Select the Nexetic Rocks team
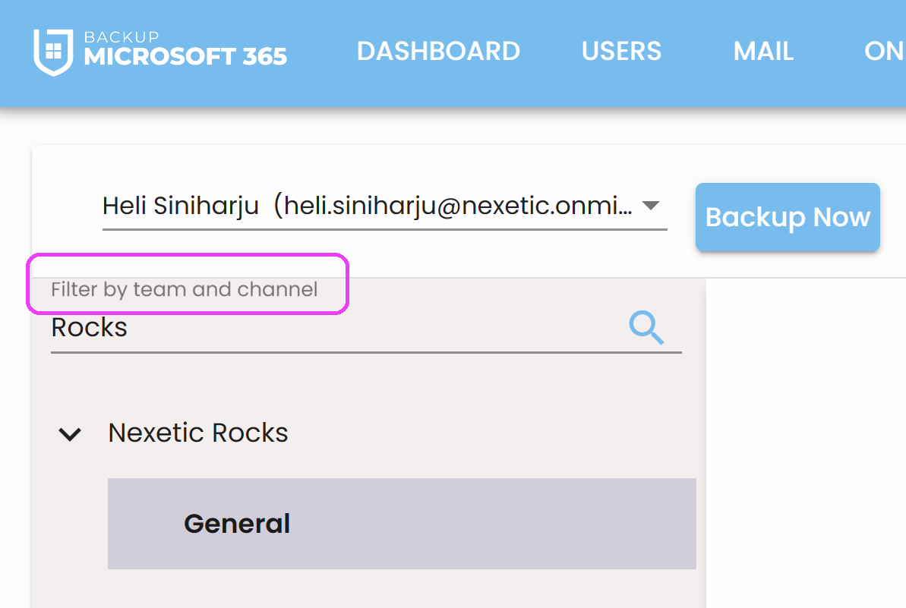 click(x=197, y=433)
